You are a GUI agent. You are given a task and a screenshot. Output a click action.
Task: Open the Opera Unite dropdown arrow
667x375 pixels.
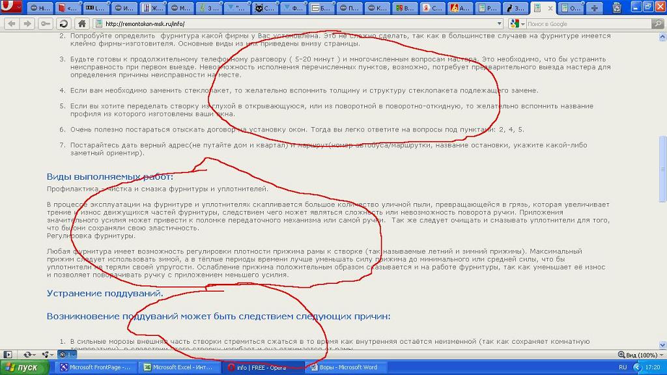pyautogui.click(x=51, y=355)
